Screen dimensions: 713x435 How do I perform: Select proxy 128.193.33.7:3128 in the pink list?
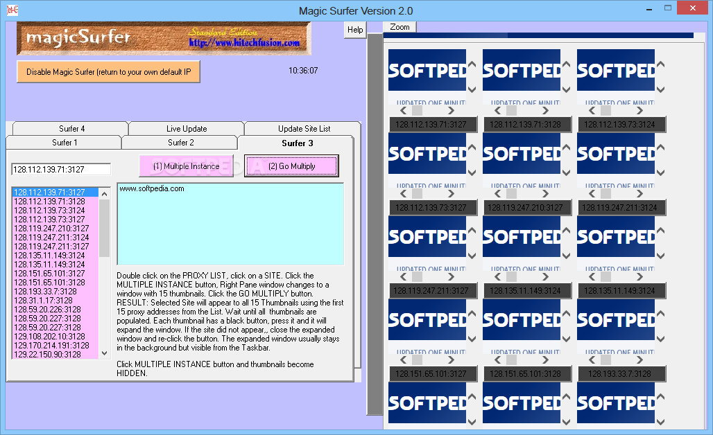[x=55, y=292]
